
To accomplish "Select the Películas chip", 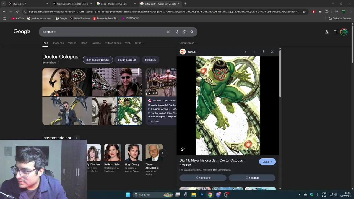I will click(x=150, y=60).
